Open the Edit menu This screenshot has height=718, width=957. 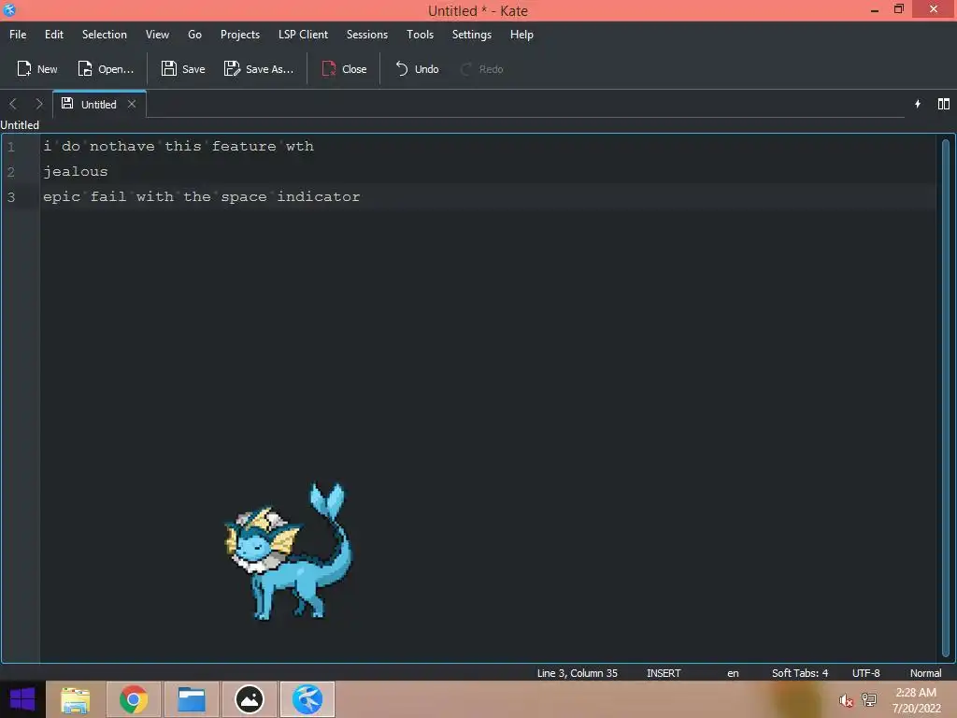pyautogui.click(x=53, y=35)
